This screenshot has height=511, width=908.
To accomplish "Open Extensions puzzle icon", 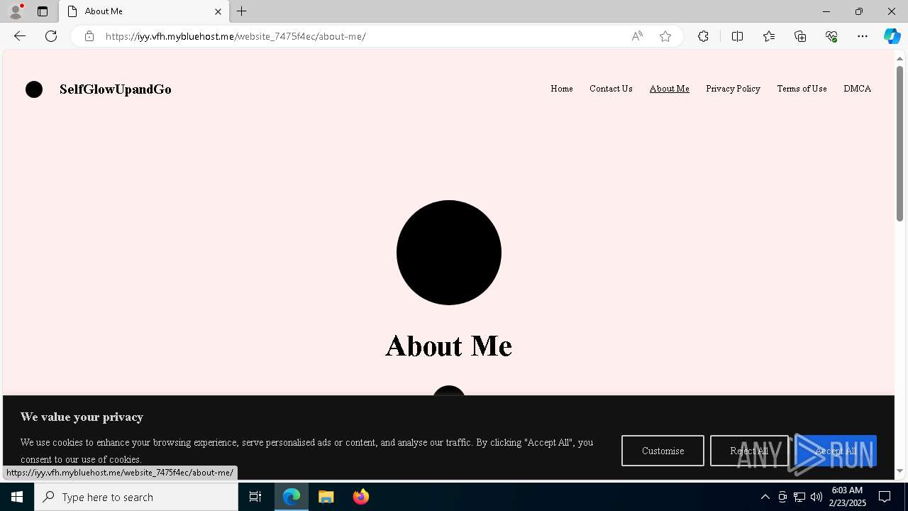I will (x=703, y=36).
